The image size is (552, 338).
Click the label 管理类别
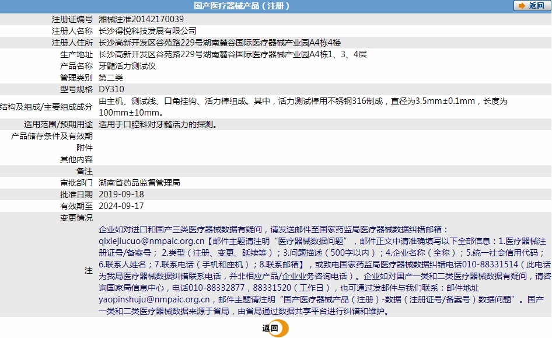(76, 78)
